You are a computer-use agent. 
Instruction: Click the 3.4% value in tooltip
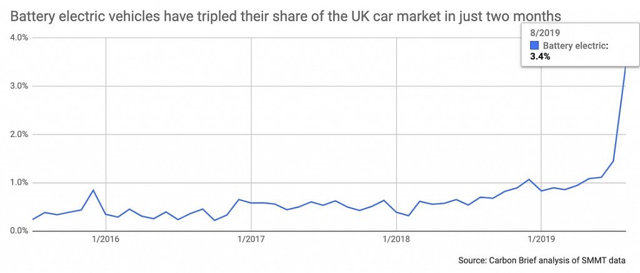point(540,57)
